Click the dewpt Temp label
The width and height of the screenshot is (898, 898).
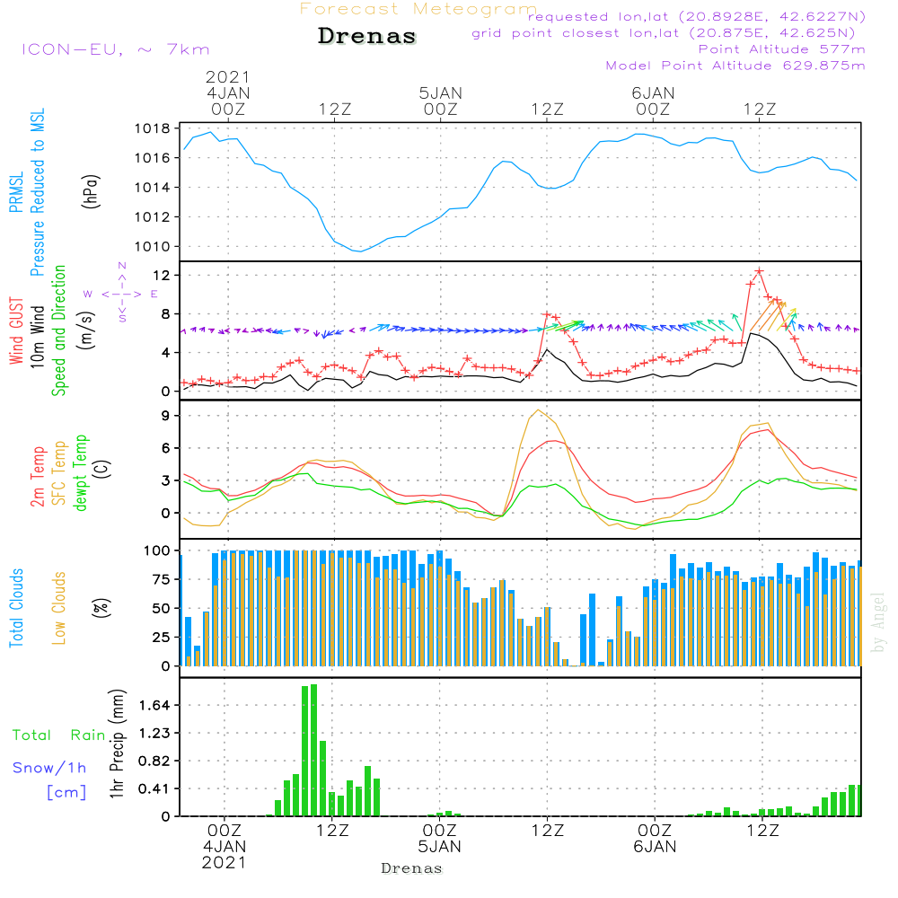[81, 472]
